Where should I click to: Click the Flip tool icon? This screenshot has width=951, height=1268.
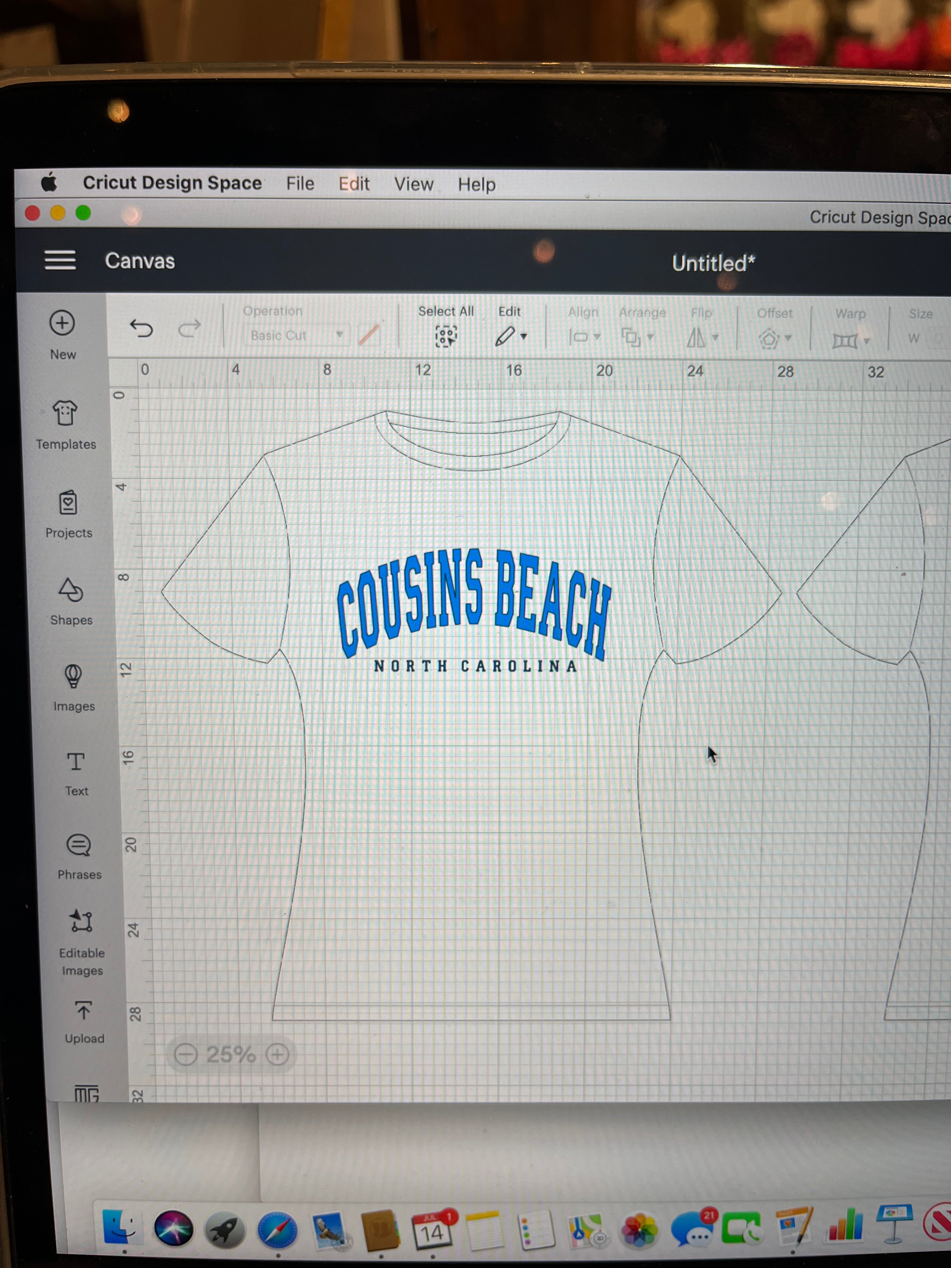pos(696,338)
